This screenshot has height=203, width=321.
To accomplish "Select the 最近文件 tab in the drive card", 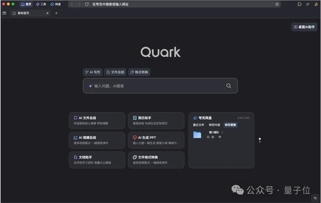I will point(199,125).
